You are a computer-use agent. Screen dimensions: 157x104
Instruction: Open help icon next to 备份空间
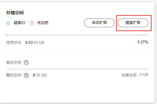point(26,62)
